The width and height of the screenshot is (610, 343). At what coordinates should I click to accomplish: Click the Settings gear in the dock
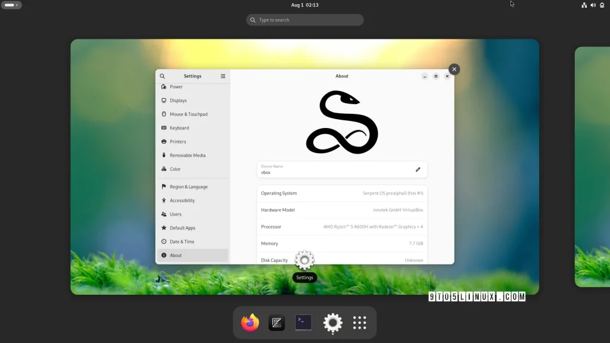[332, 323]
